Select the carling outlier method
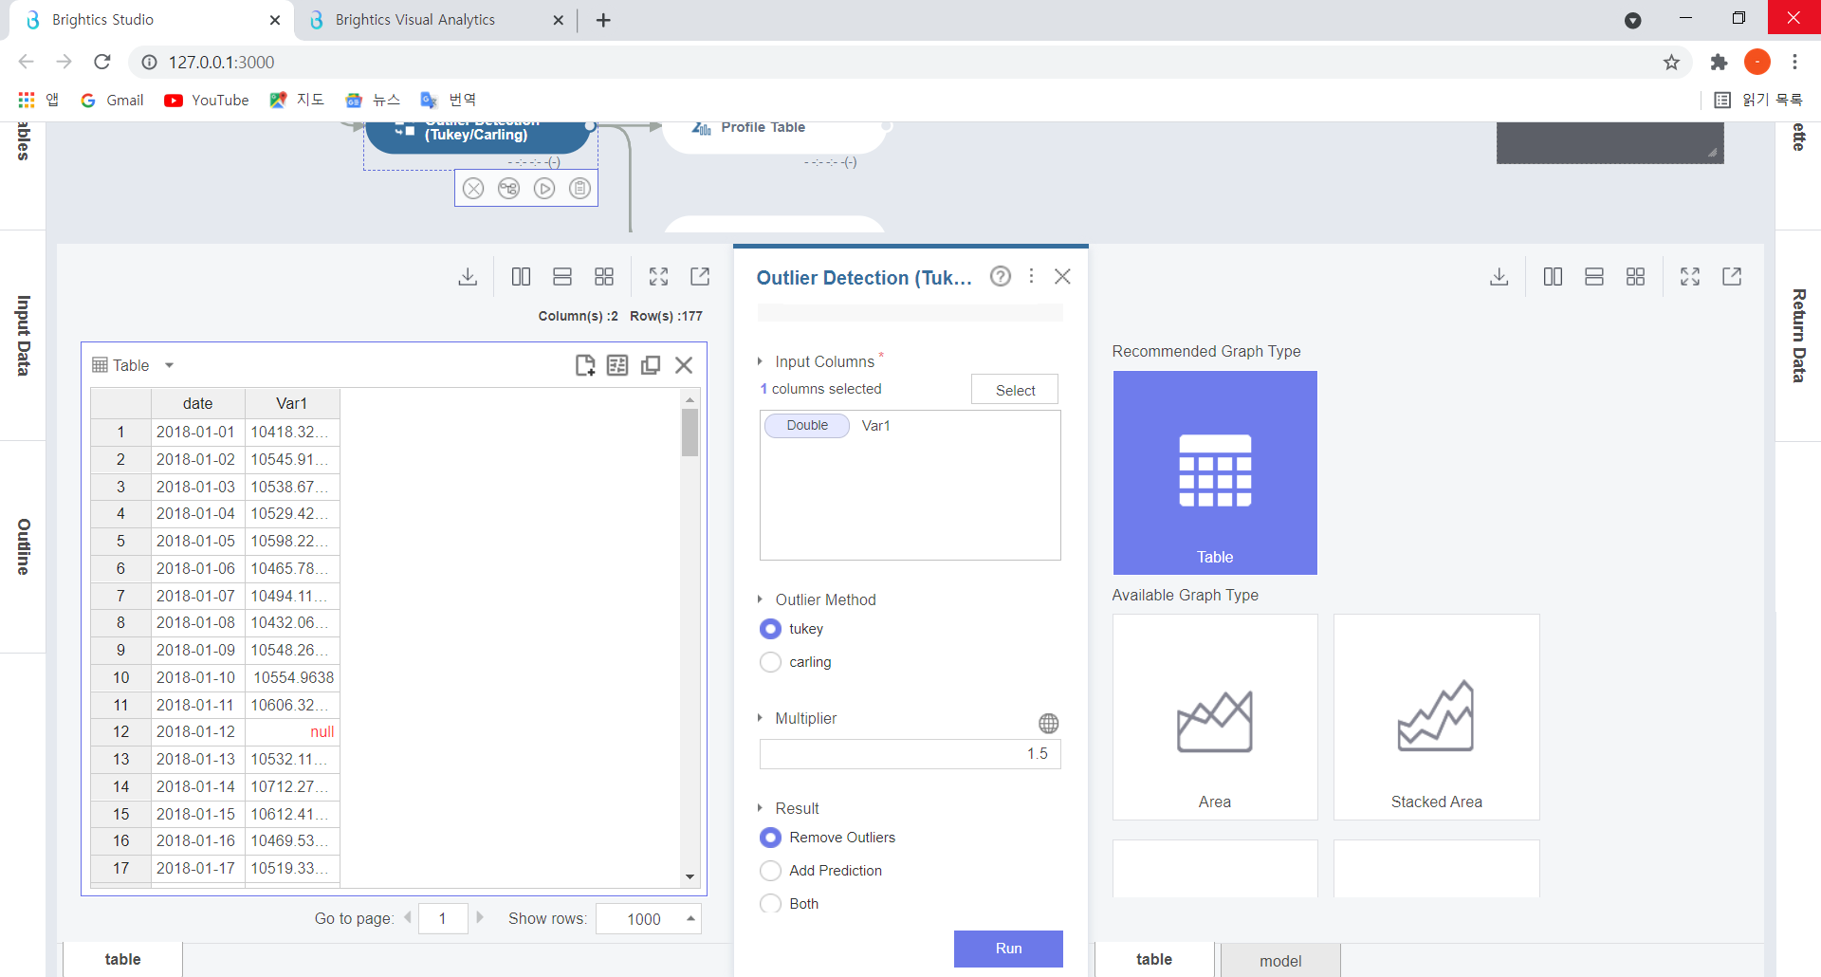 [x=771, y=662]
